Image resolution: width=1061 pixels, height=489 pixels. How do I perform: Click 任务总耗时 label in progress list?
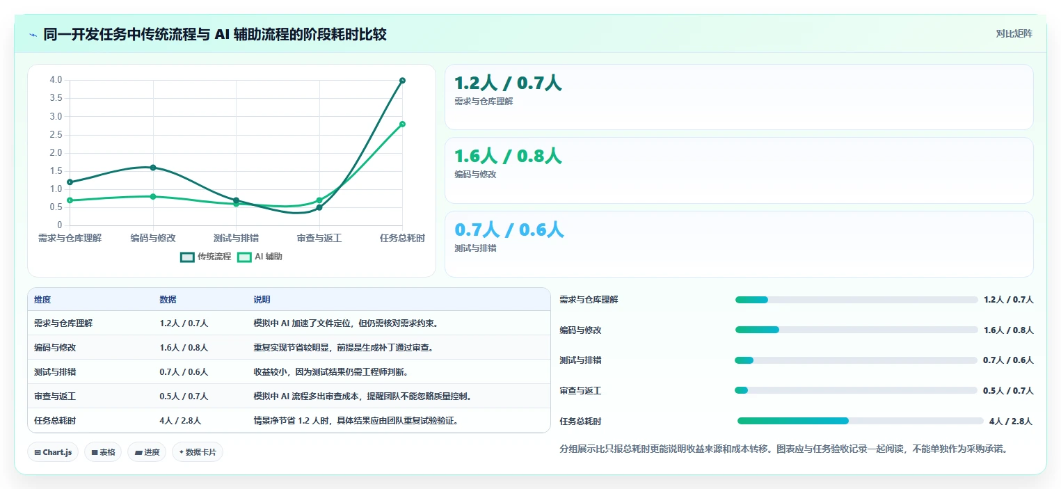click(581, 422)
